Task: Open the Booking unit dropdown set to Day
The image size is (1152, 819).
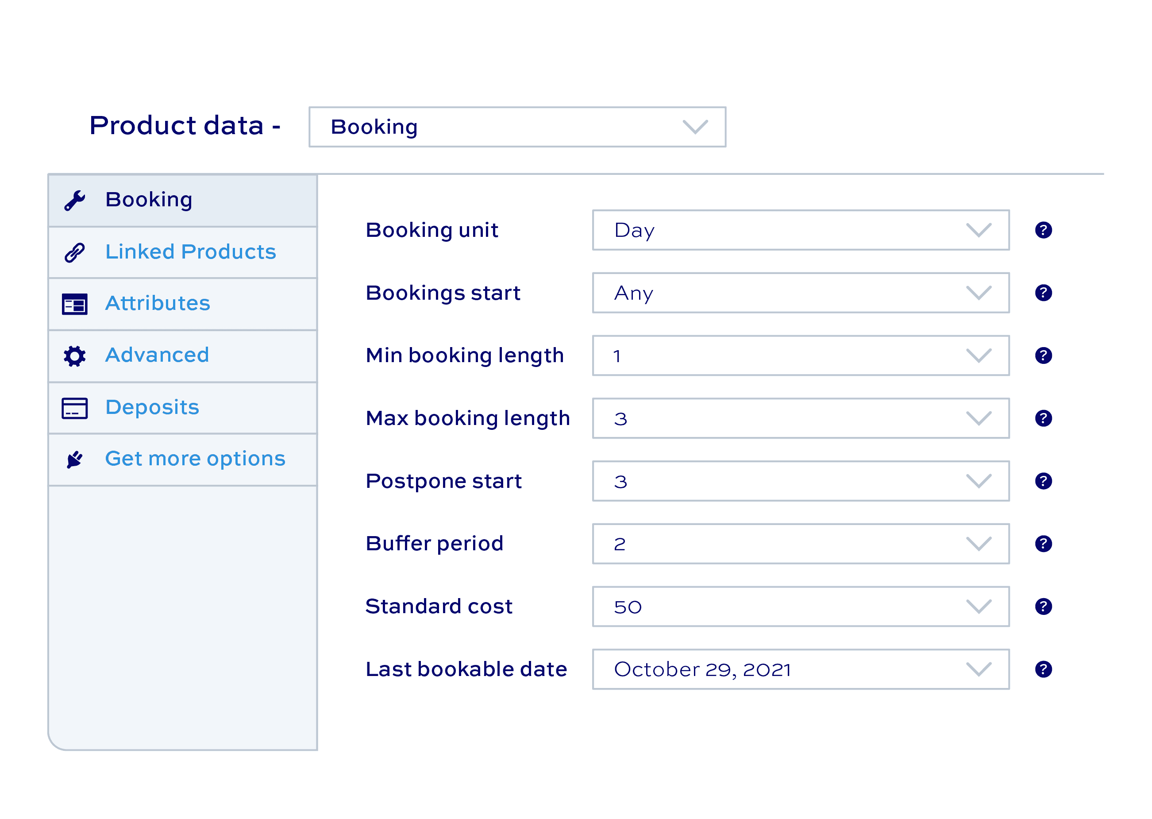Action: coord(801,230)
